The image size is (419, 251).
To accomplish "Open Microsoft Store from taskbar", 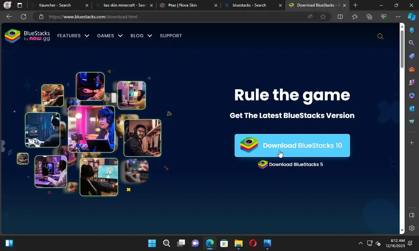I will pyautogui.click(x=224, y=243).
